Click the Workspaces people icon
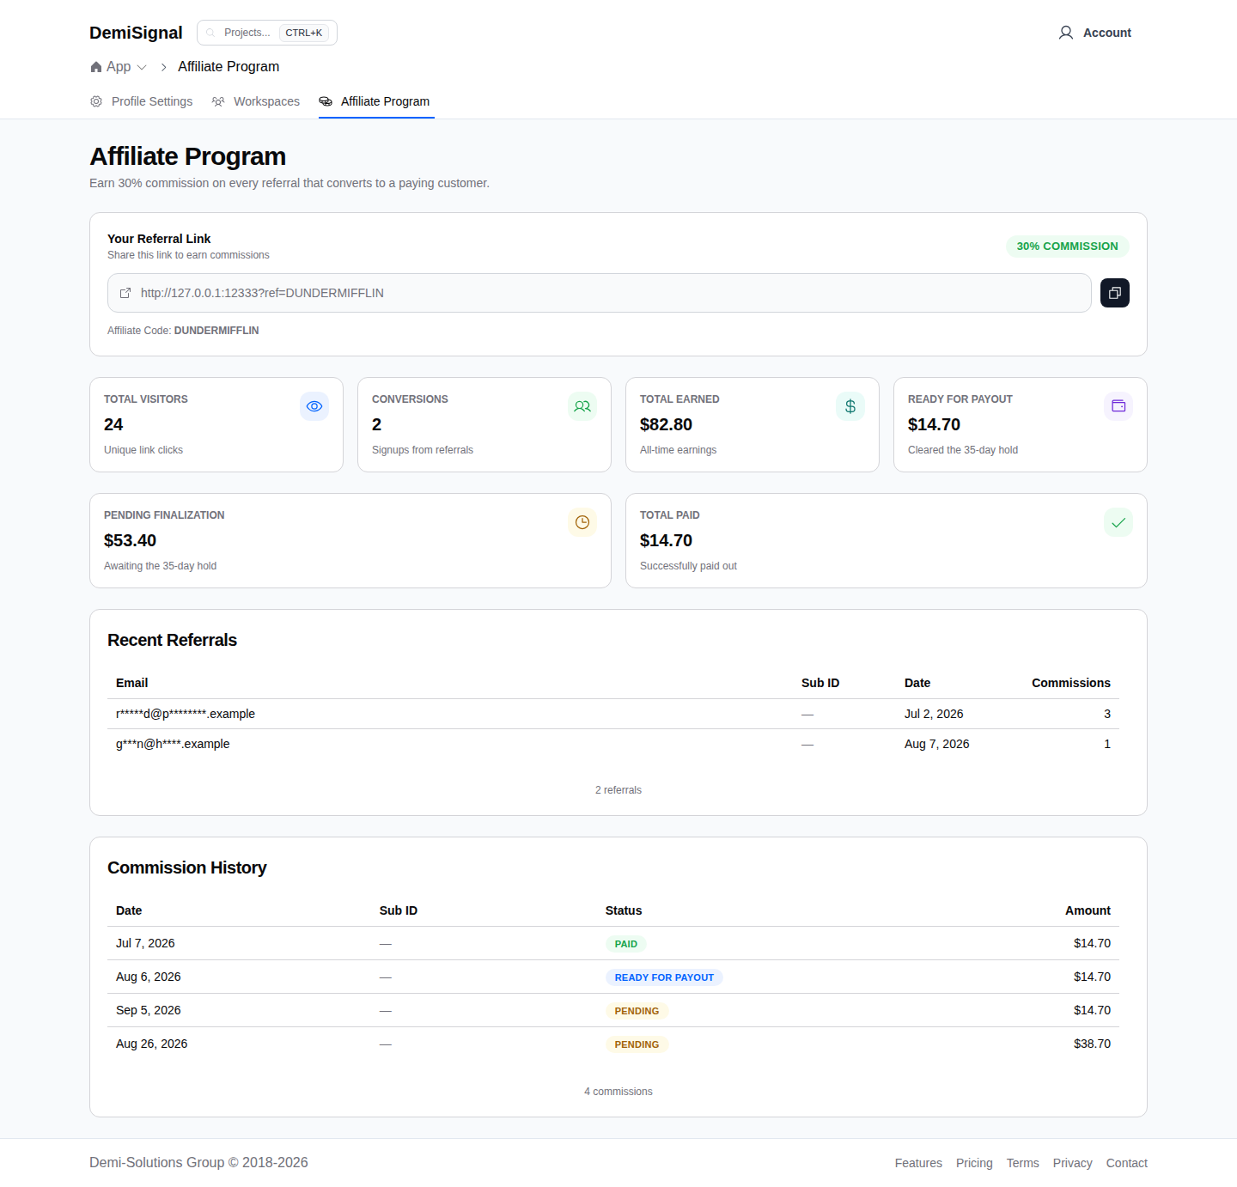Viewport: 1237px width, 1187px height. click(x=218, y=101)
